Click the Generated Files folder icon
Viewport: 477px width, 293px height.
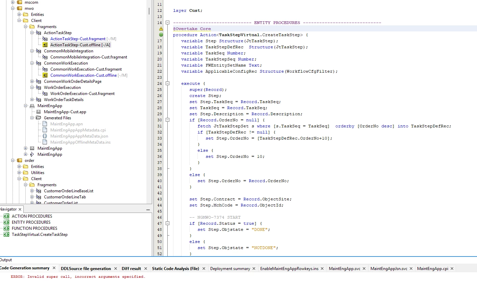[x=39, y=118]
